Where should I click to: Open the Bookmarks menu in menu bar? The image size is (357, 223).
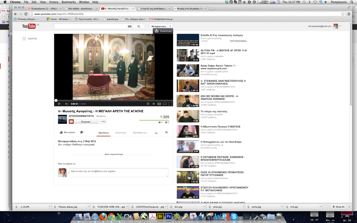(68, 2)
